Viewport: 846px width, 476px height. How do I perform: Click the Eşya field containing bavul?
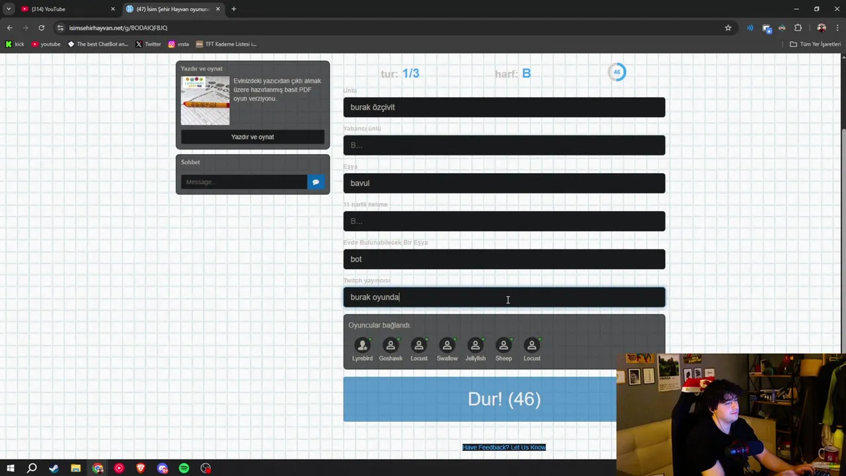click(504, 183)
